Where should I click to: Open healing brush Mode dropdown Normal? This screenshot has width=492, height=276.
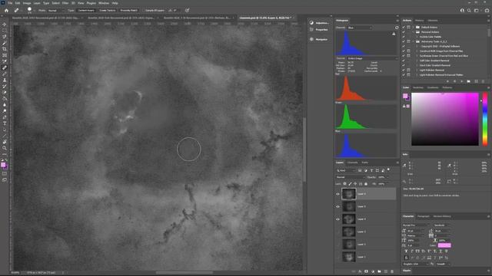(55, 10)
